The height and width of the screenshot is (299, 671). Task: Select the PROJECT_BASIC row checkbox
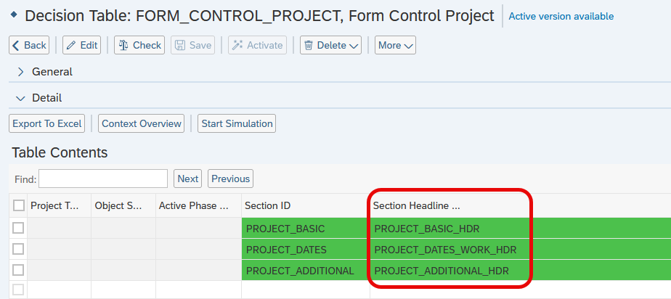[18, 228]
